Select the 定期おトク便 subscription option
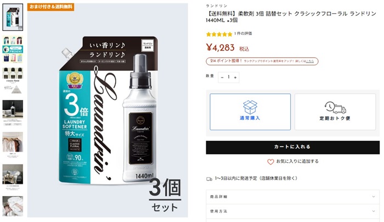The height and width of the screenshot is (222, 384). [x=335, y=112]
